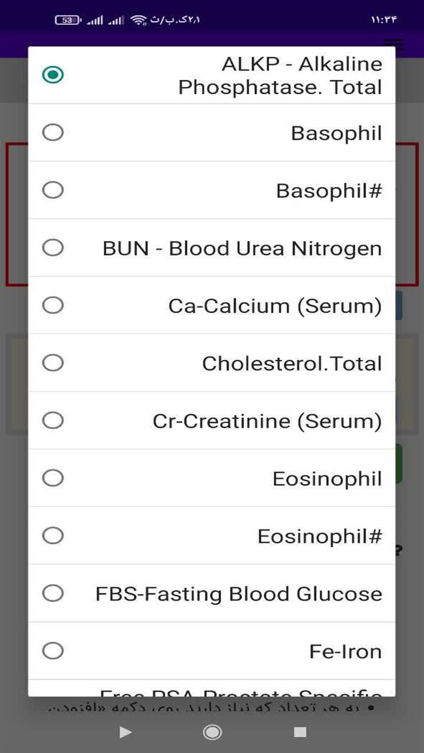The image size is (424, 753).
Task: Select the Basophil# radio button
Action: coord(212,190)
